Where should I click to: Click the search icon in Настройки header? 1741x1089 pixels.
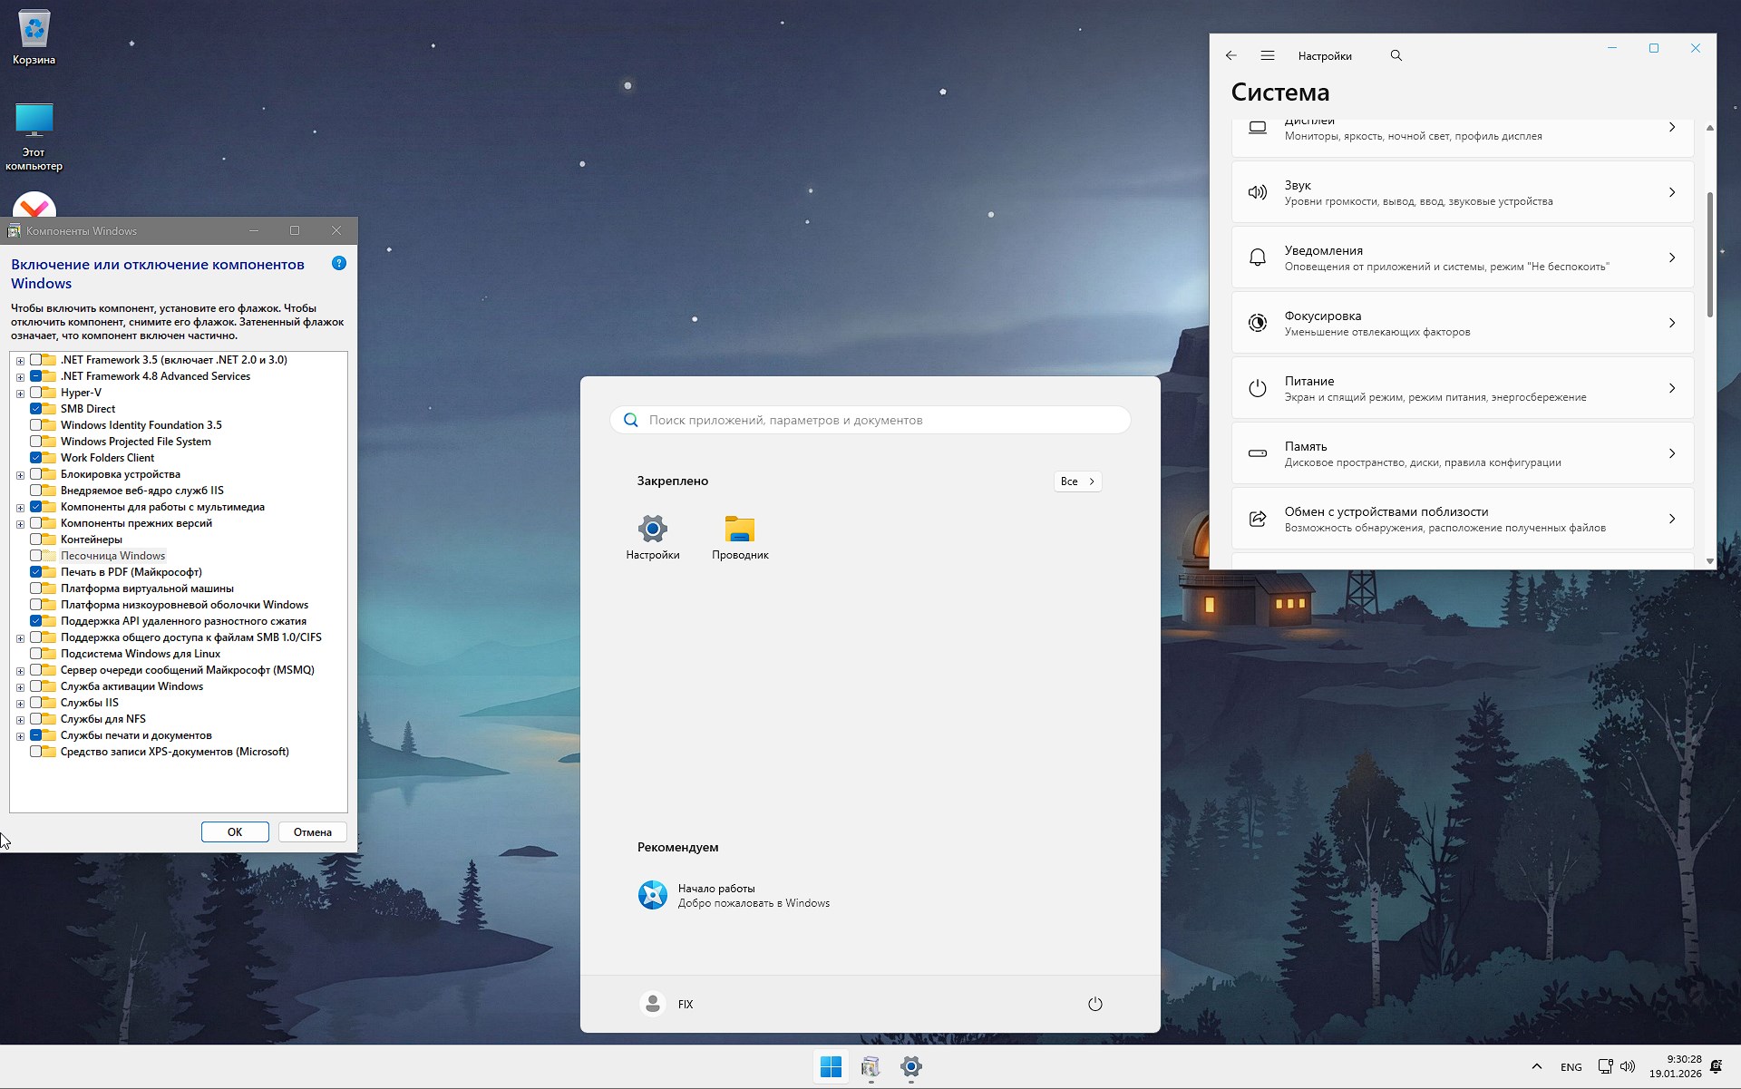tap(1396, 55)
